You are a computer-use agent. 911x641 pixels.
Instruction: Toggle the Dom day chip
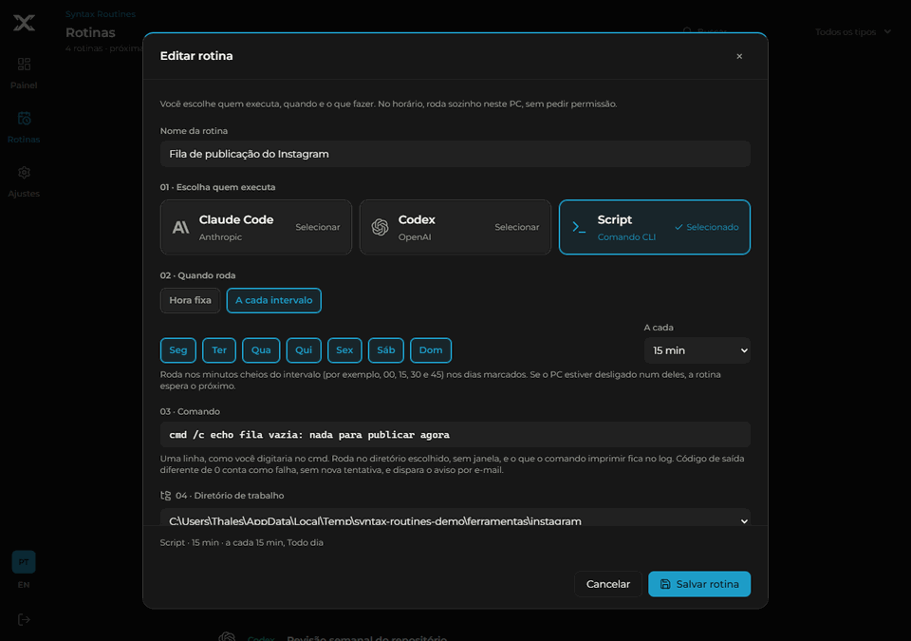pyautogui.click(x=431, y=350)
